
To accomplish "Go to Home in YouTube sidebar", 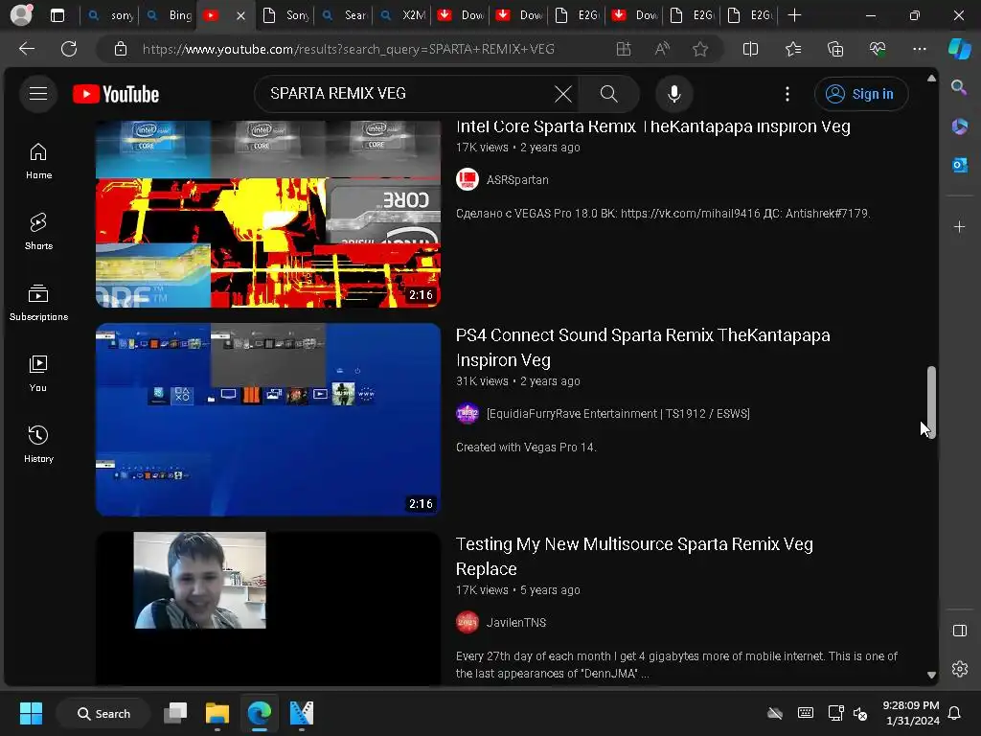I will click(38, 161).
